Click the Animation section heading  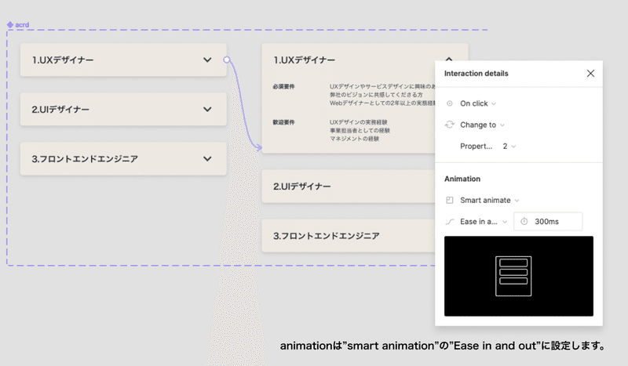point(462,179)
